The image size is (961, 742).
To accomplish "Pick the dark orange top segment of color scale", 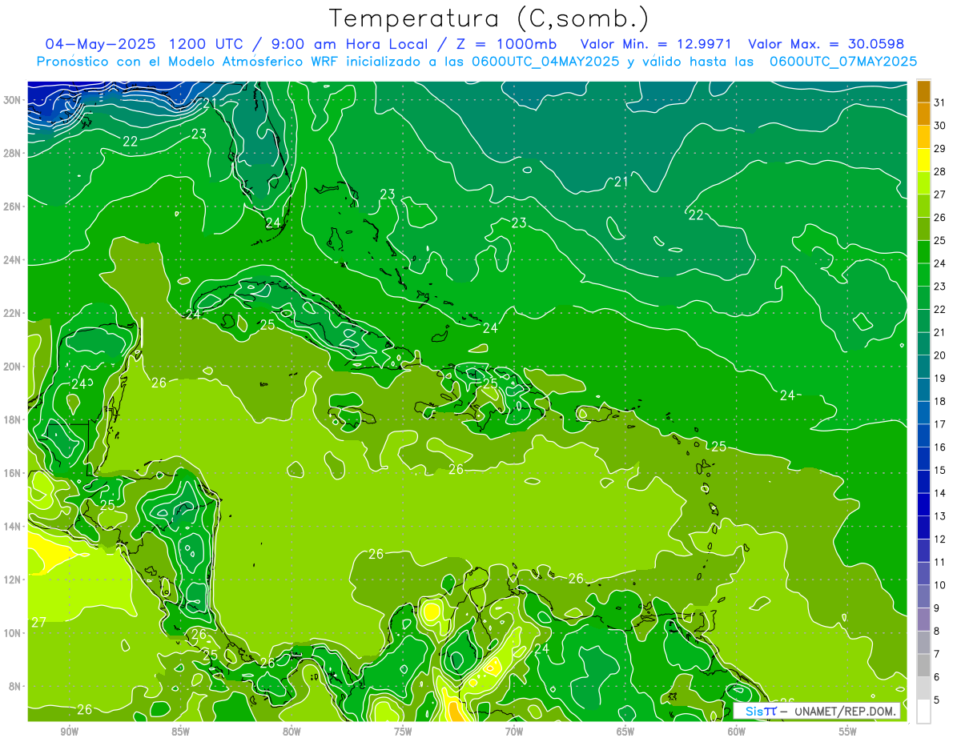I will [x=923, y=91].
